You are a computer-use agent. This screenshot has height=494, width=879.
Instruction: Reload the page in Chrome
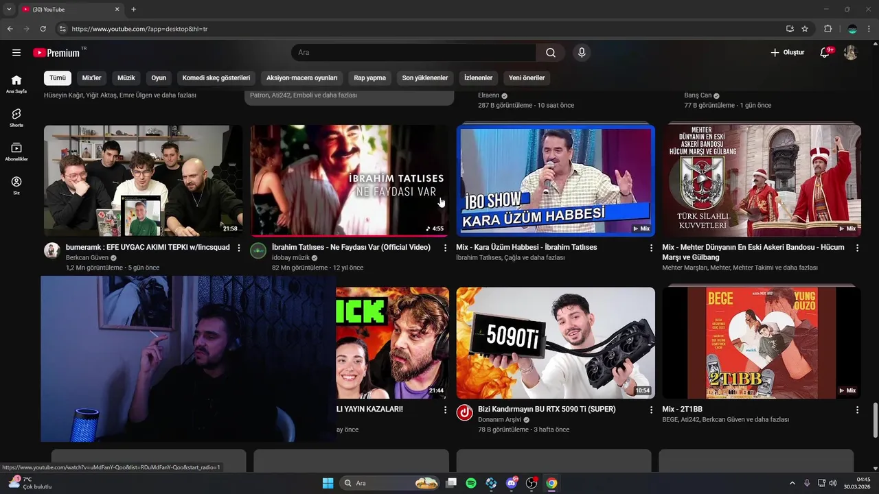click(x=43, y=29)
